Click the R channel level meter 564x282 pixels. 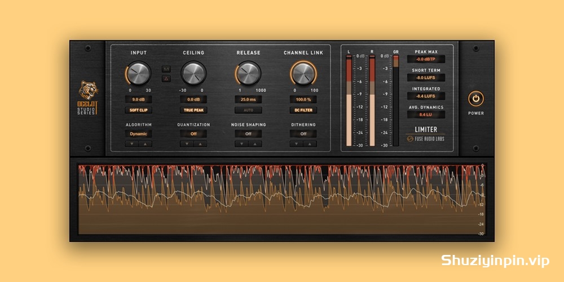point(372,101)
